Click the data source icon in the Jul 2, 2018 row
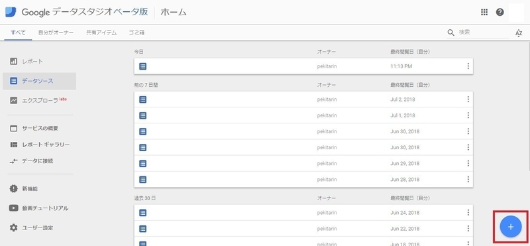530x246 pixels. pyautogui.click(x=143, y=99)
